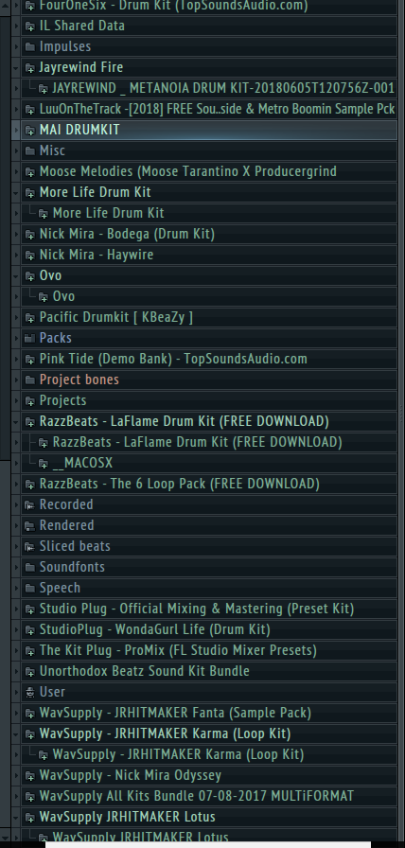Click the folder icon beside Impulses
Screen dimensions: 405x848
29,46
